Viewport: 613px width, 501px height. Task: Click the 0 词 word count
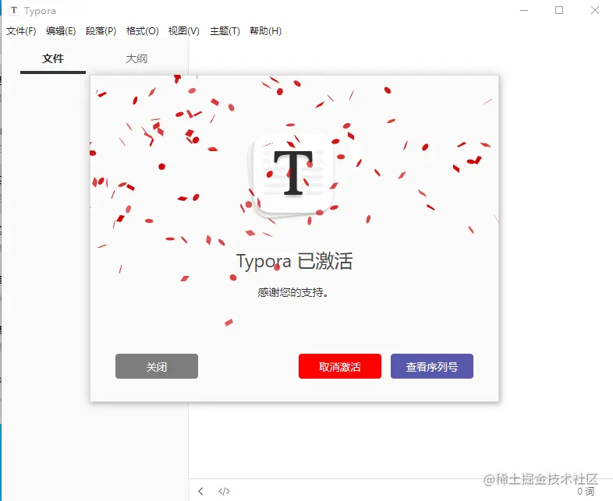click(586, 491)
